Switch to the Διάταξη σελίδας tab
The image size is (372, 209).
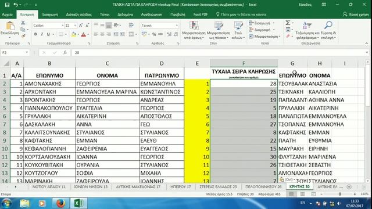point(79,15)
